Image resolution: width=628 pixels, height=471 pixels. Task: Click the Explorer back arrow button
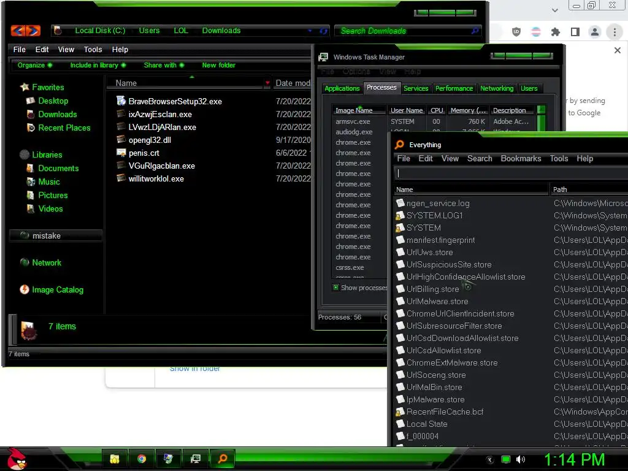18,31
